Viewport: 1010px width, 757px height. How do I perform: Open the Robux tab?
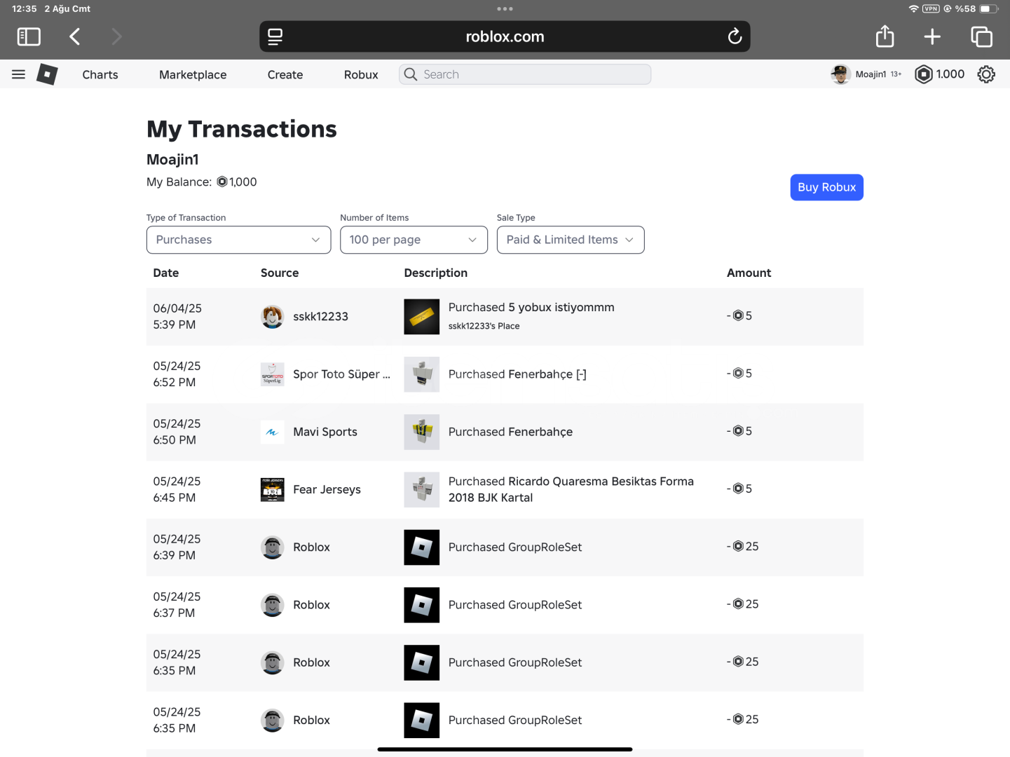pos(361,75)
